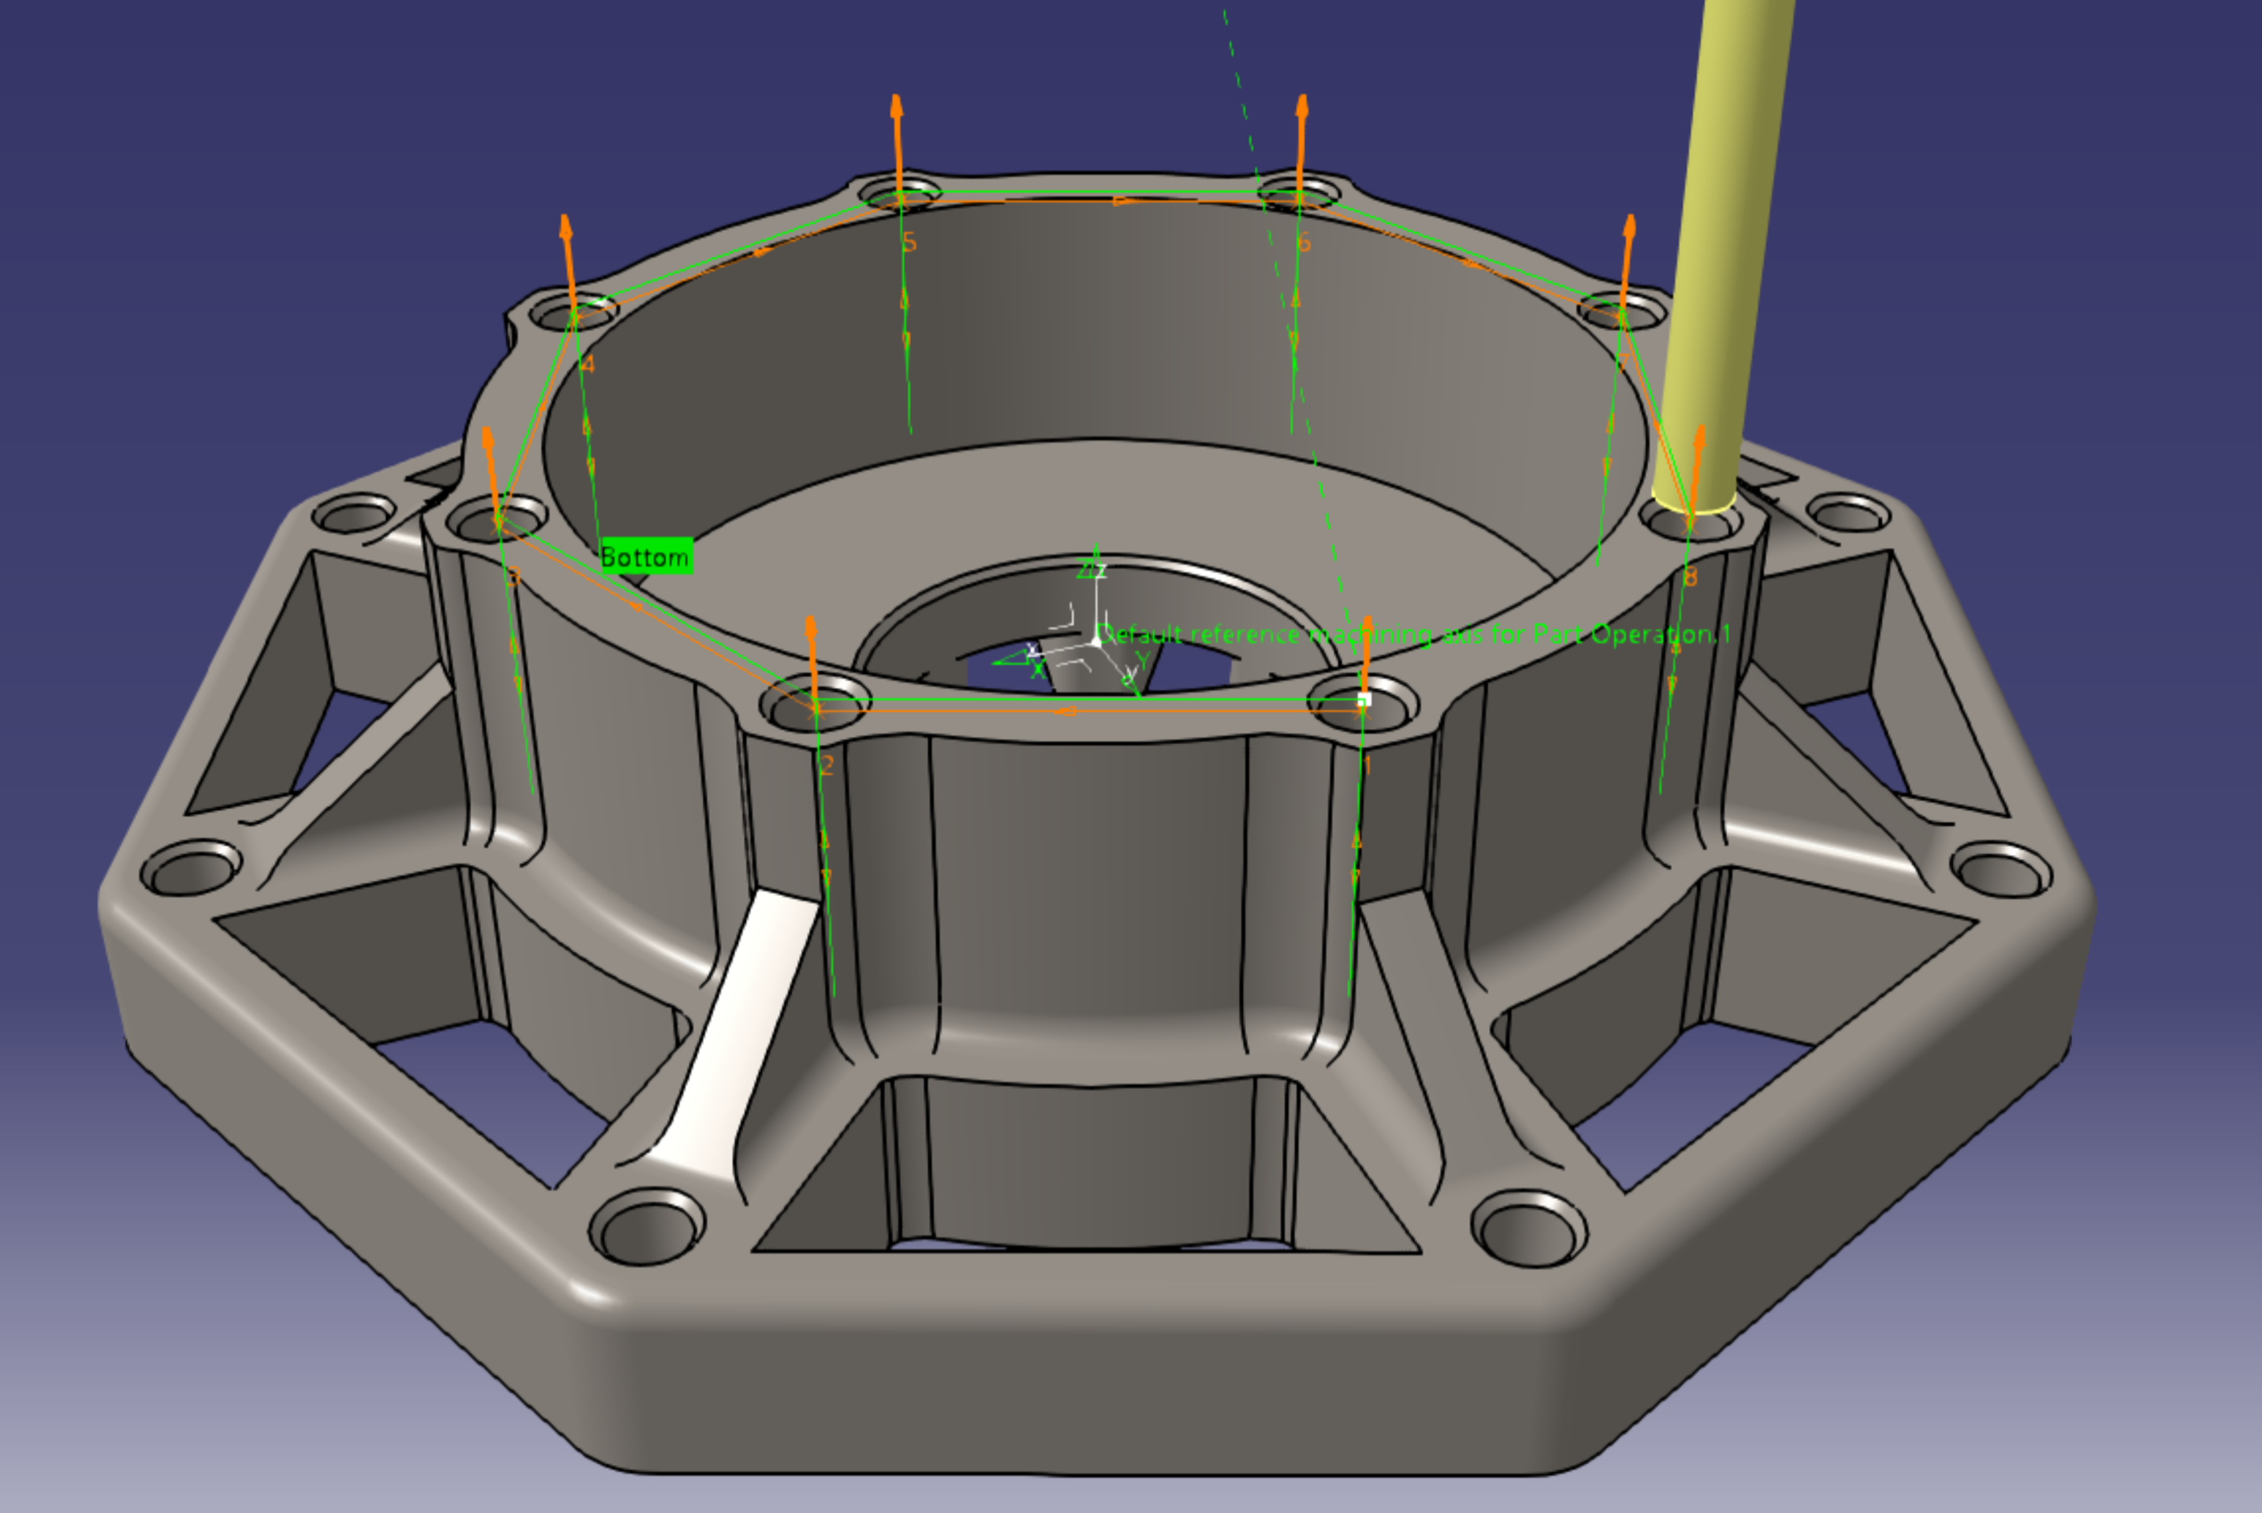2262x1513 pixels.
Task: Select hole point number 7 label
Action: click(1623, 362)
